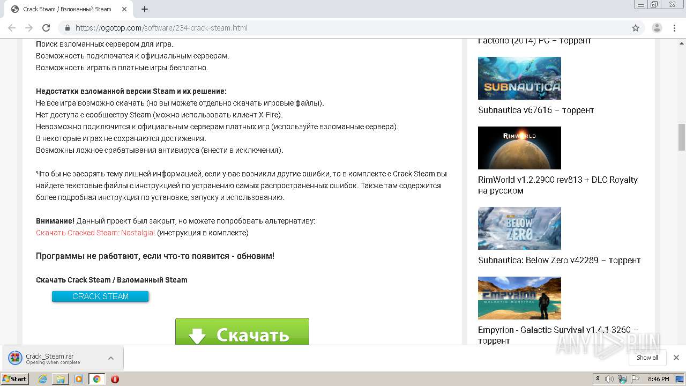Open the Factorio (2014) PC – торрент link

coord(534,41)
